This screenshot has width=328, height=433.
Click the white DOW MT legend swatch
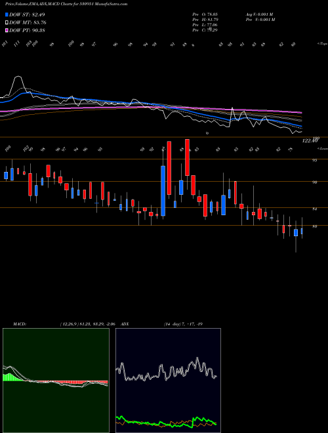[x=7, y=22]
